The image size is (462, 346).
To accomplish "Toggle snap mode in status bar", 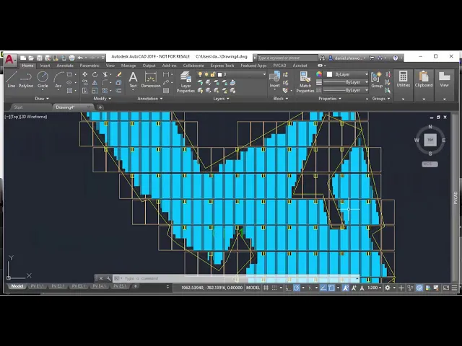I will coord(274,288).
